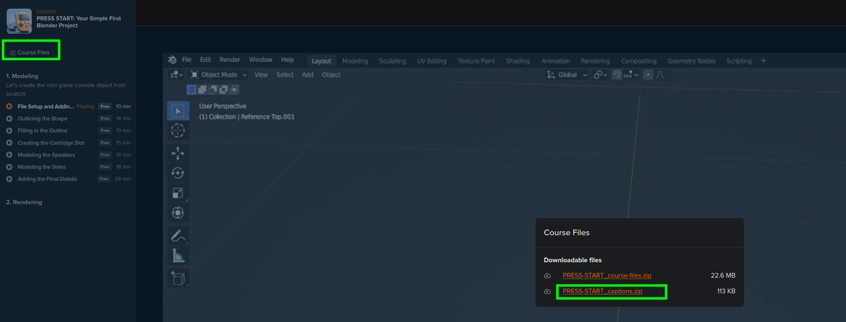Switch to the Sculpting workspace tab
Viewport: 846px width, 322px height.
(x=393, y=61)
